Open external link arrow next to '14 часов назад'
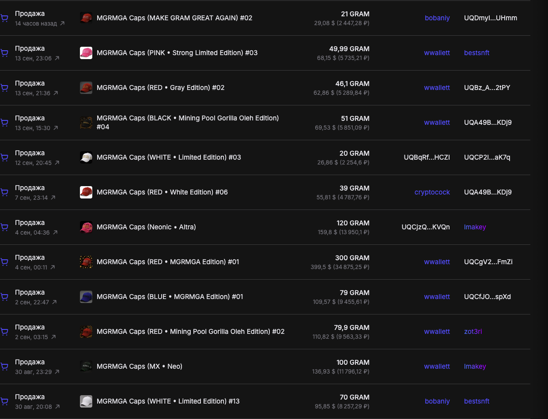The width and height of the screenshot is (548, 419). click(62, 23)
